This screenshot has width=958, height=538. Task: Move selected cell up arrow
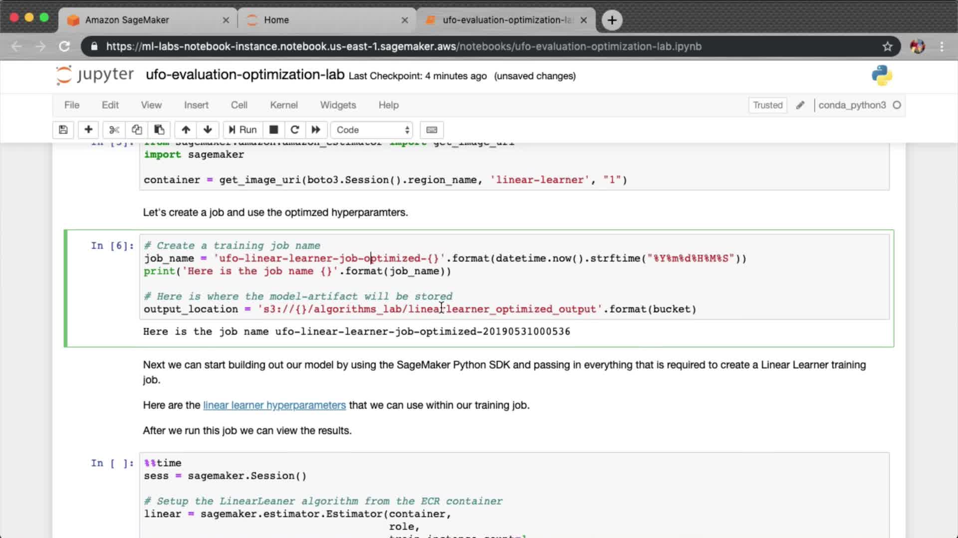pyautogui.click(x=186, y=130)
